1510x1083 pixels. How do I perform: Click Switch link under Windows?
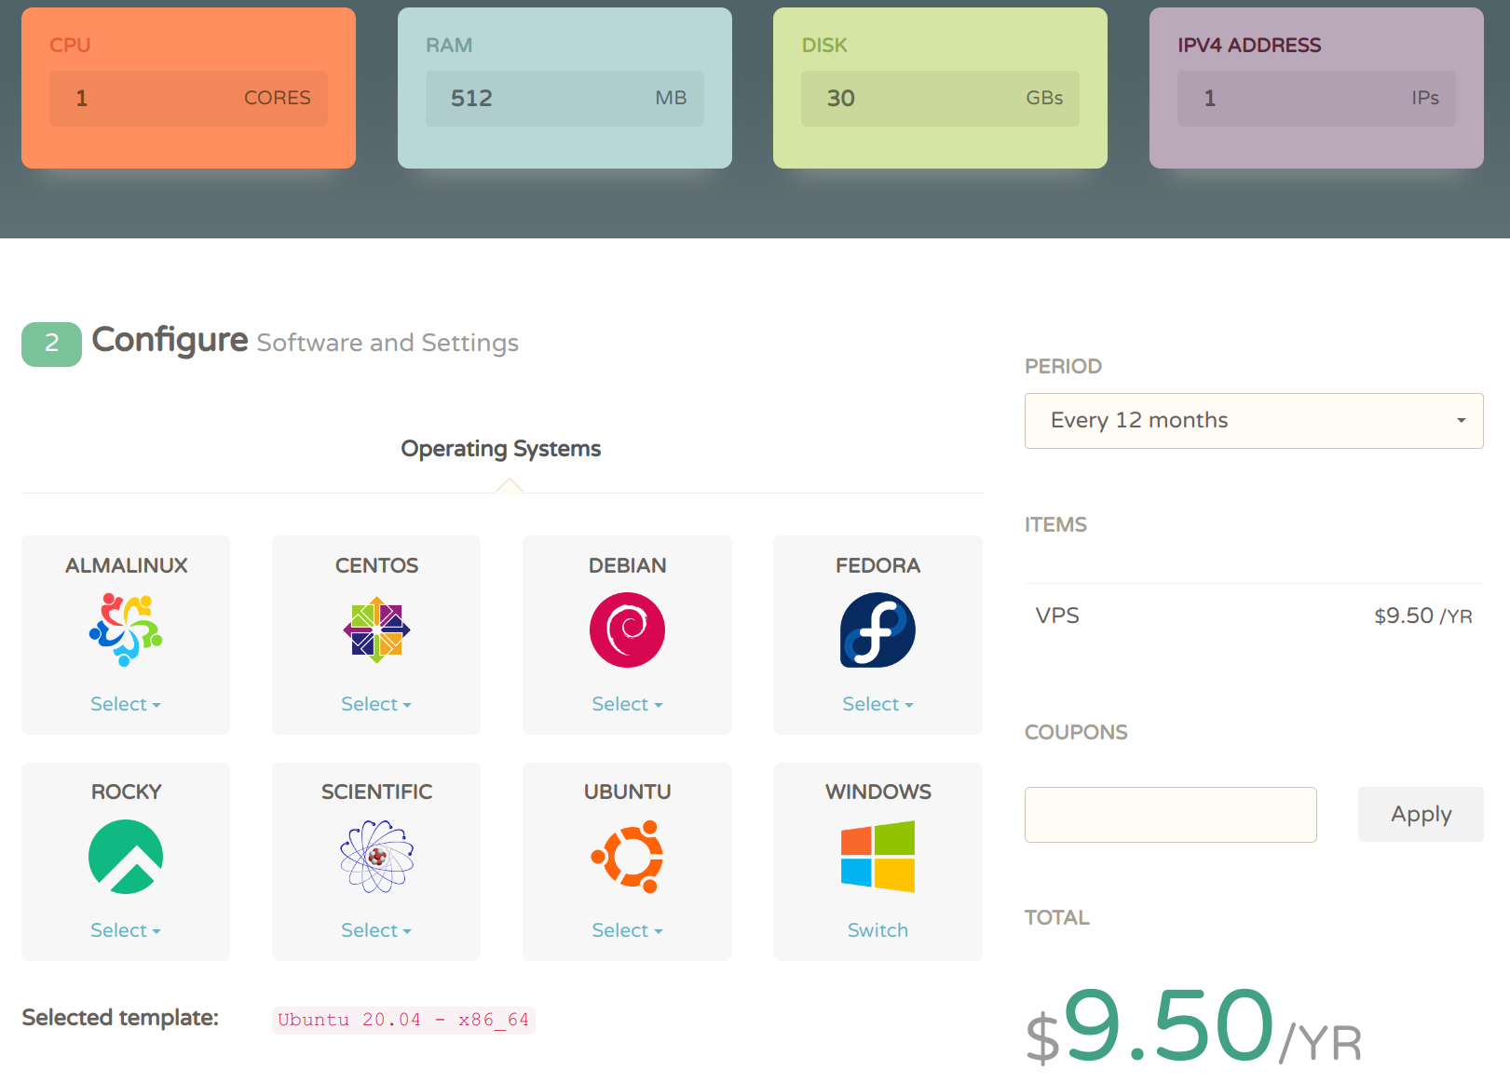[877, 930]
